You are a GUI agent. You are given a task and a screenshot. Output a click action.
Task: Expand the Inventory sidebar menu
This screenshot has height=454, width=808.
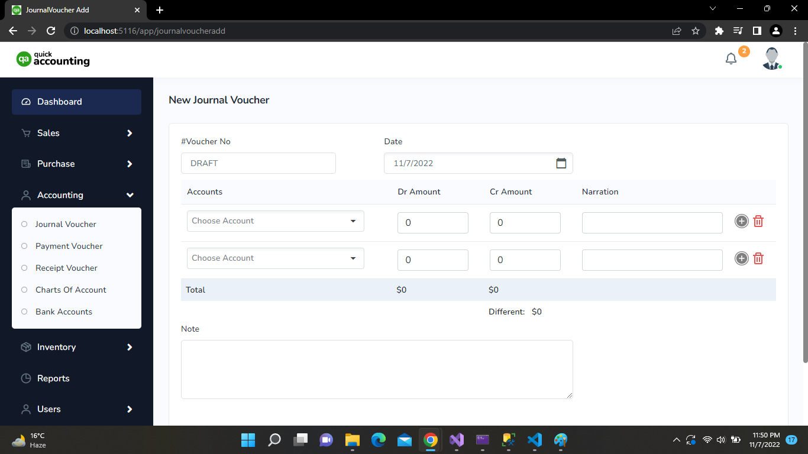click(x=76, y=347)
